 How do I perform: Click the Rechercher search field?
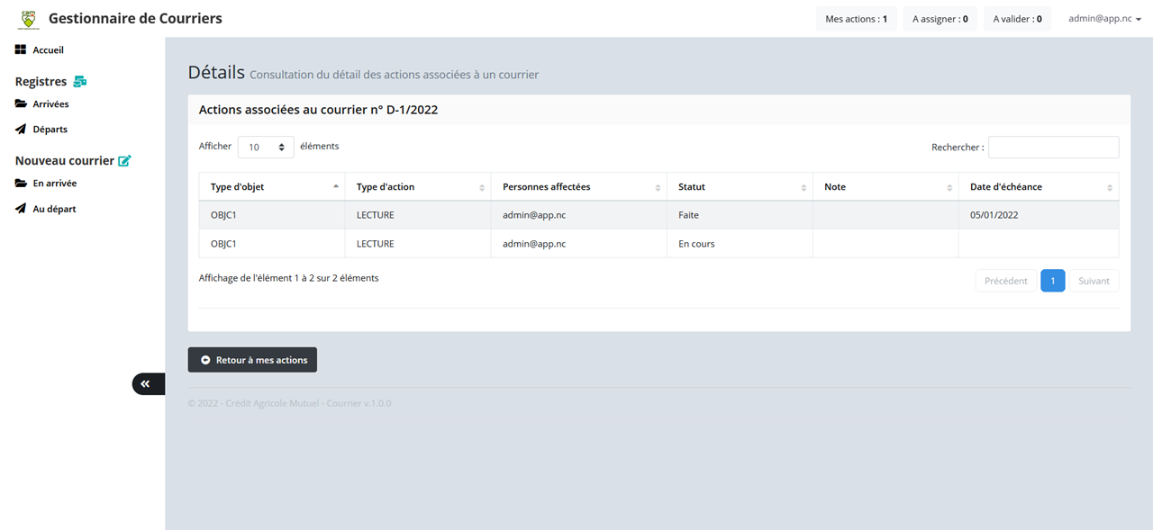point(1053,148)
